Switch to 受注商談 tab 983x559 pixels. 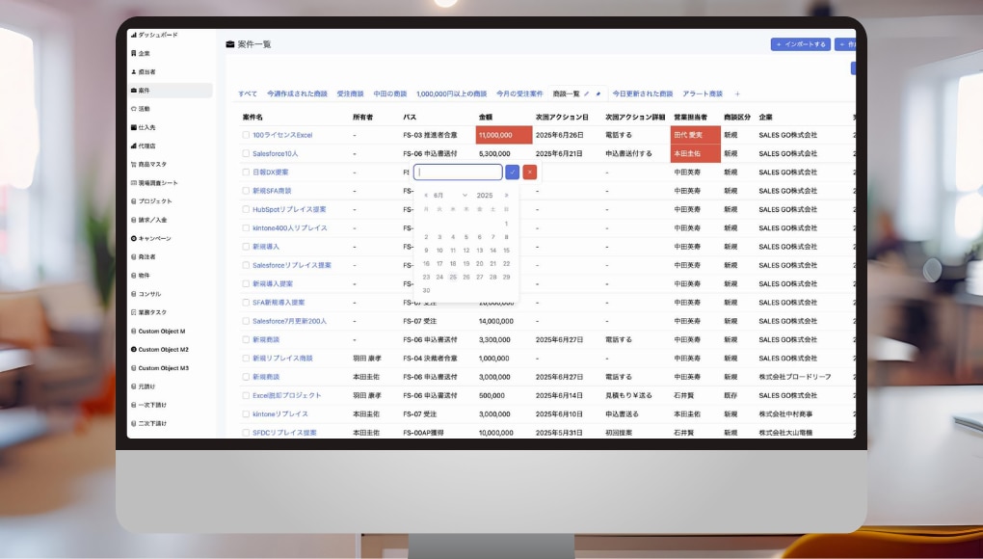click(x=350, y=93)
